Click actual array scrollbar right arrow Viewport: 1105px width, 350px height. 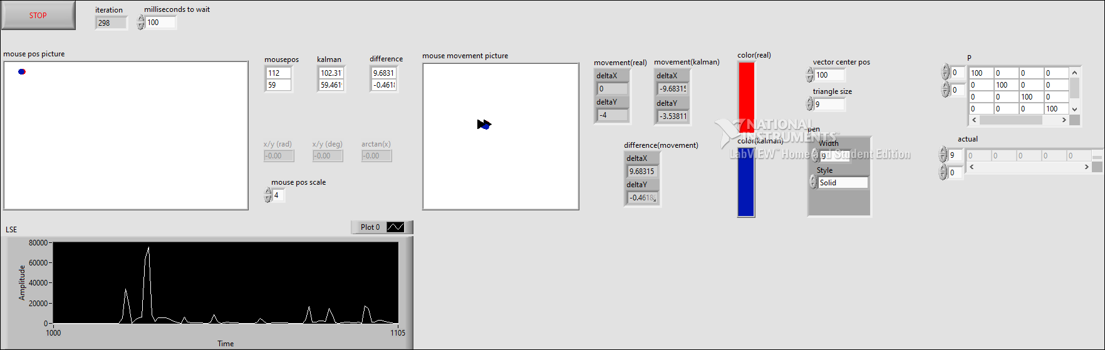(1086, 167)
